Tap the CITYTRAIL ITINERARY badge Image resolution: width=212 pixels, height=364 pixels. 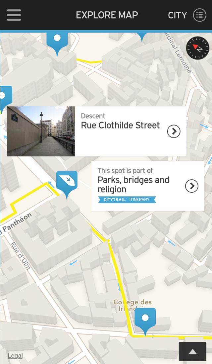[x=127, y=200]
